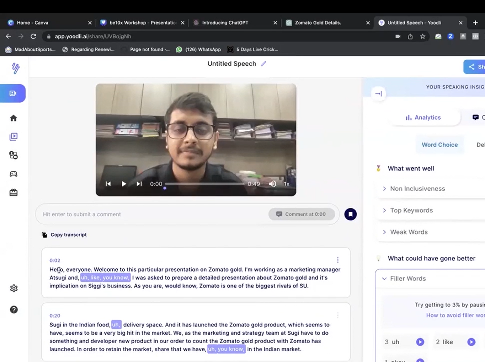Open the highlighted video recording sidebar item

click(13, 93)
